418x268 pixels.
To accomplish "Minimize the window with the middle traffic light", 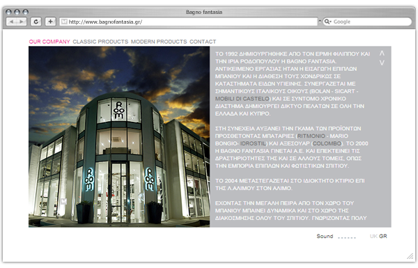I will pos(17,12).
